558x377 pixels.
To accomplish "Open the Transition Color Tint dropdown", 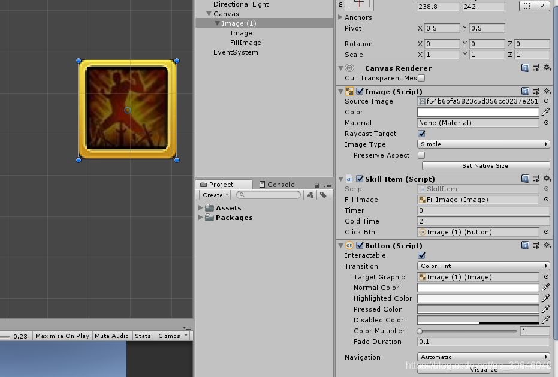I will coord(483,266).
